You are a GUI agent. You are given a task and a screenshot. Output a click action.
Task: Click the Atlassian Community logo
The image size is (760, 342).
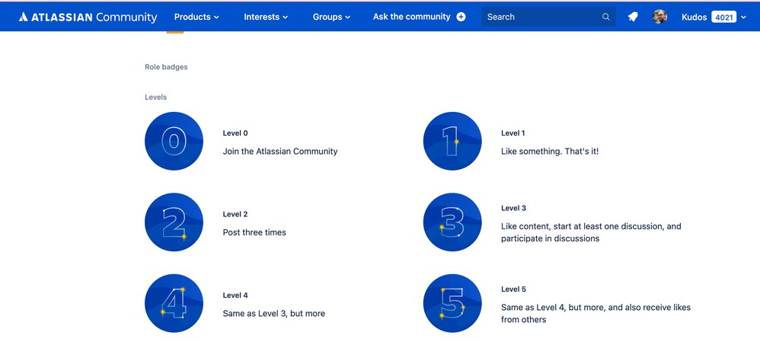(x=88, y=17)
